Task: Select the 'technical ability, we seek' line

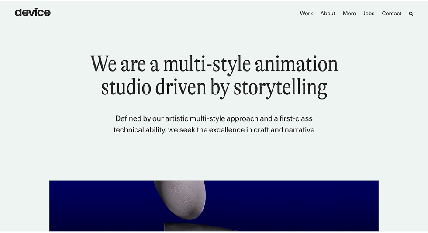Action: 214,130
